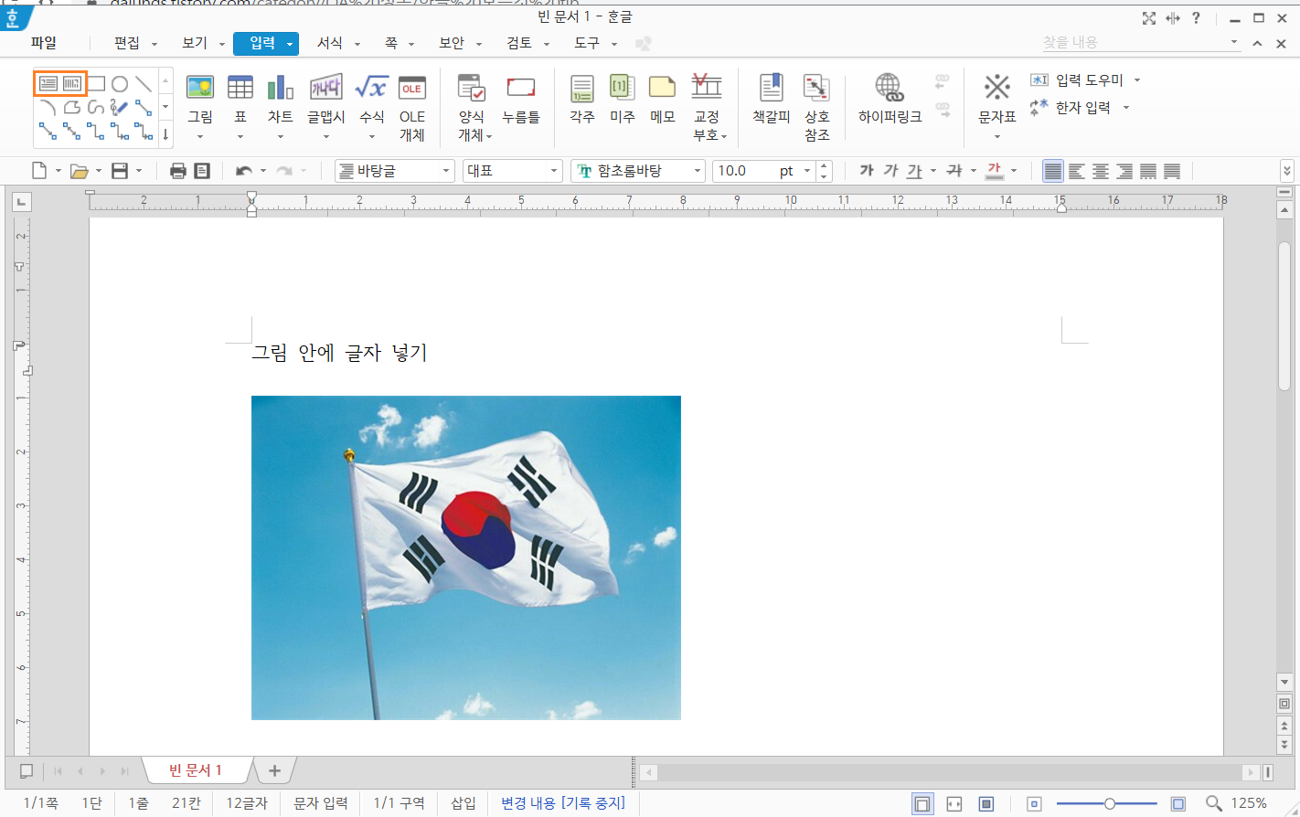Apply distributed paragraph alignment
The image size is (1300, 817).
point(1148,171)
